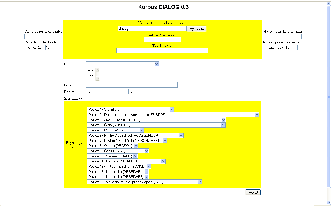The width and height of the screenshot is (331, 207).
Task: Click the Pořad input field
Action: tap(132, 85)
